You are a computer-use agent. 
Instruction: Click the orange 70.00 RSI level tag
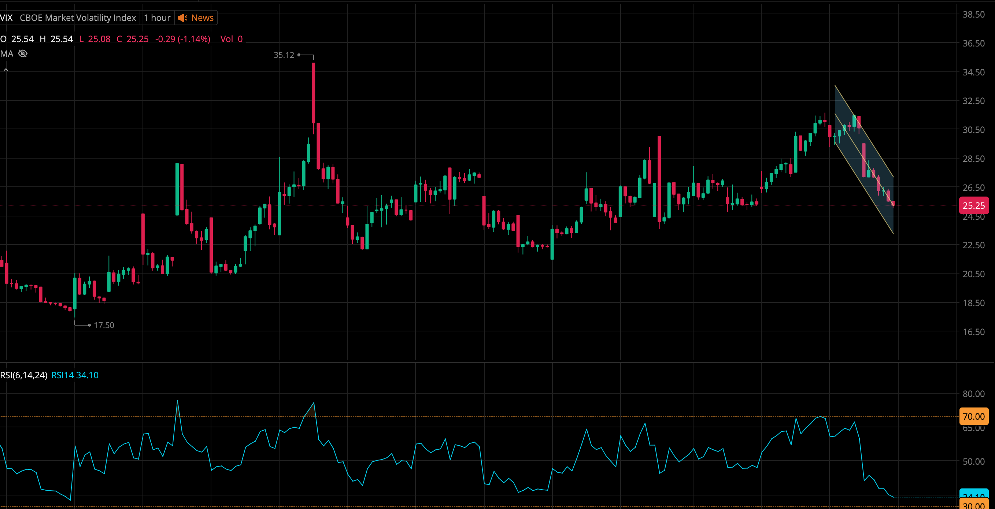(973, 416)
